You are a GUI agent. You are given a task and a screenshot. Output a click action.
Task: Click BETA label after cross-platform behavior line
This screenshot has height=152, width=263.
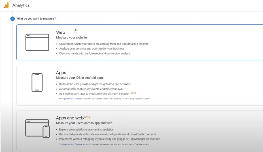click(x=133, y=93)
